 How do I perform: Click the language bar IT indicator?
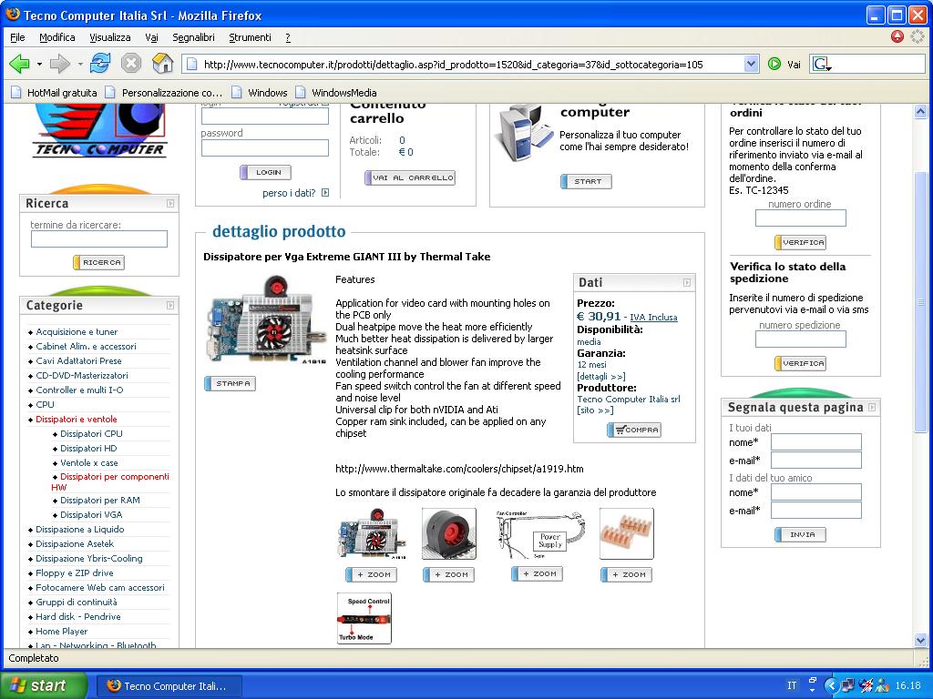tap(792, 685)
